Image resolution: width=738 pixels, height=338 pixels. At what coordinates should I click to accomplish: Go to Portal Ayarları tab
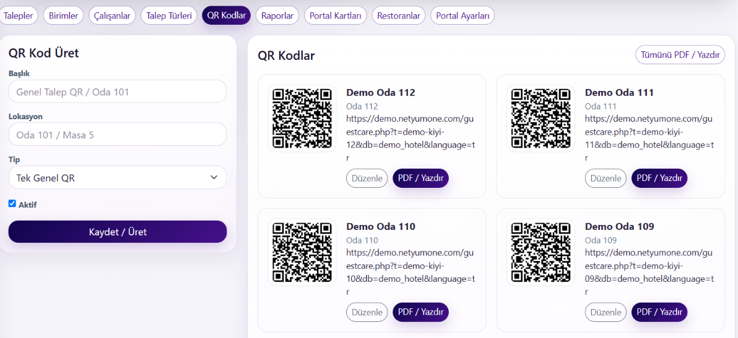(x=462, y=15)
